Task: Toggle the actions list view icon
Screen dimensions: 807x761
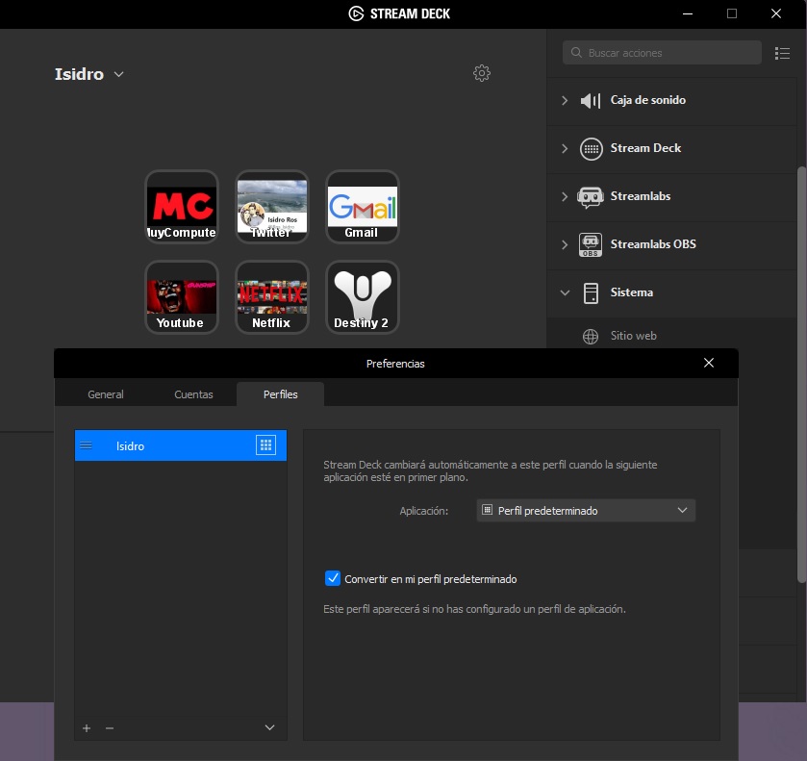Action: click(782, 53)
